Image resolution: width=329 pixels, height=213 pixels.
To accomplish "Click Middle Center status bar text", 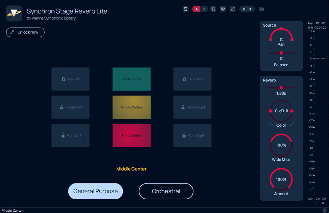I will [12, 210].
